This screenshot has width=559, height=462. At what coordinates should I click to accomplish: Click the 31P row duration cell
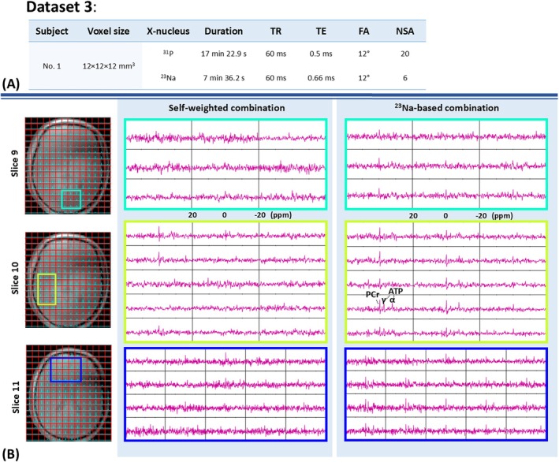[224, 54]
